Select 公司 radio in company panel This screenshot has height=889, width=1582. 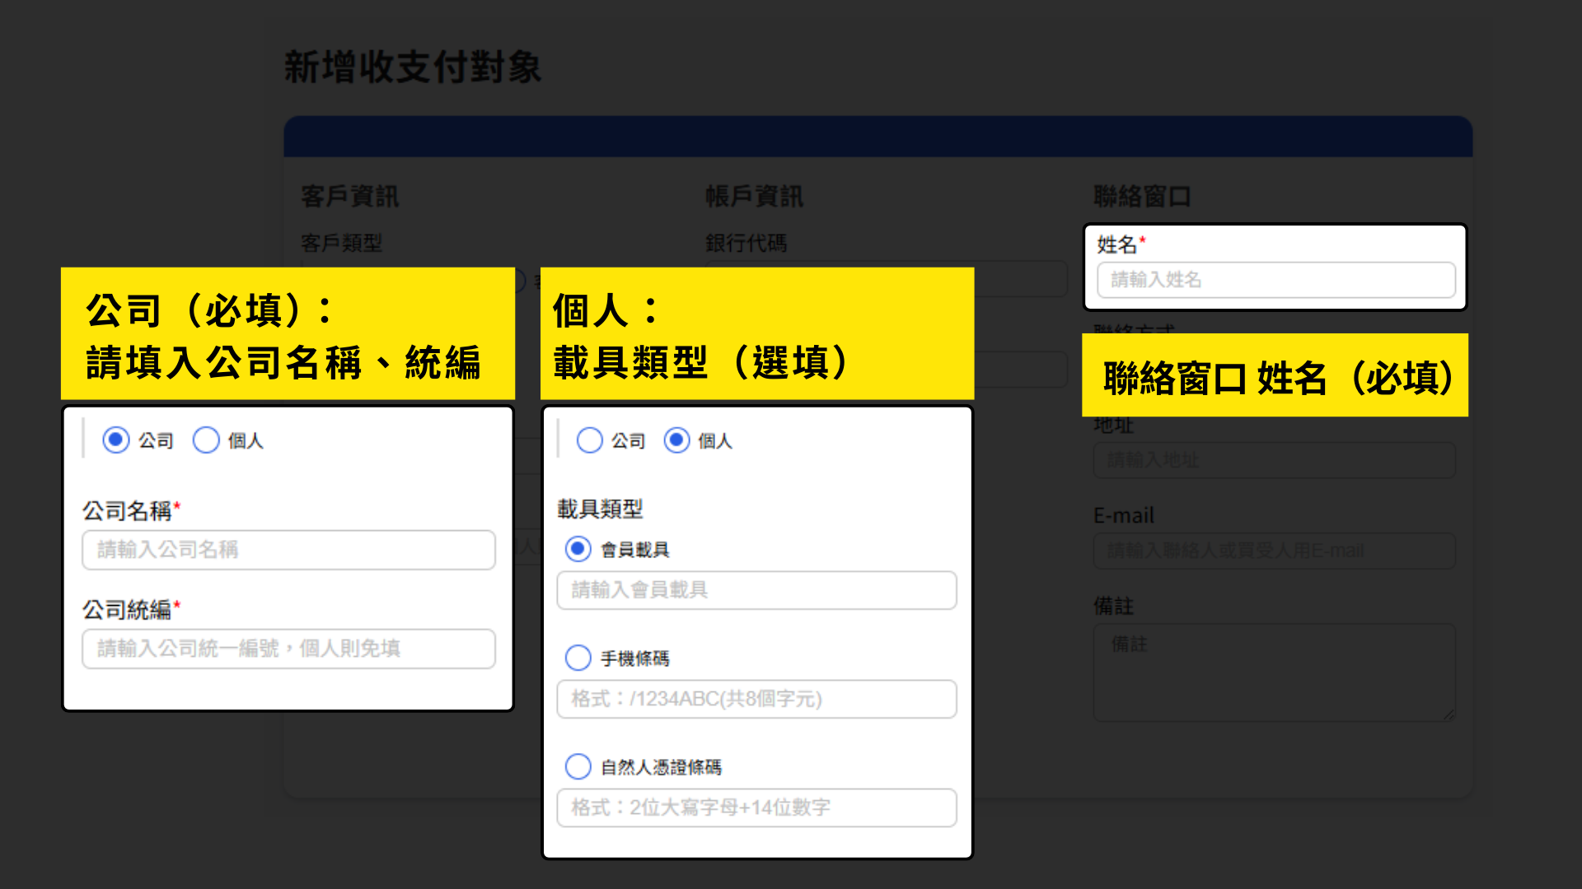click(116, 440)
